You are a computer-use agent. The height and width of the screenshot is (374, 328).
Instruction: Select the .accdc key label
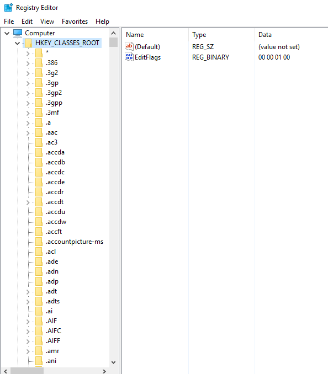(x=55, y=172)
